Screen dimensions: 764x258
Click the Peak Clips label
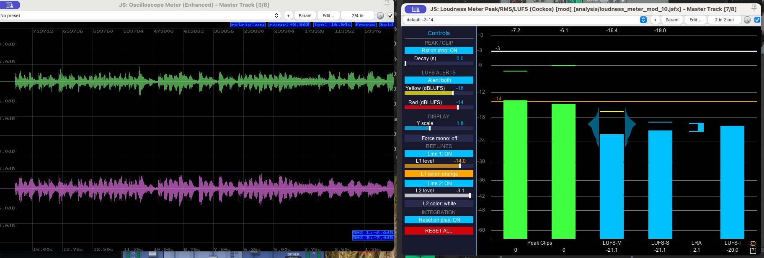539,243
